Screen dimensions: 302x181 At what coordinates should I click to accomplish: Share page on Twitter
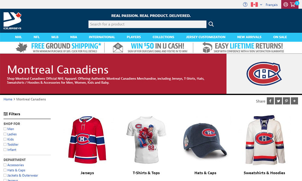click(278, 101)
